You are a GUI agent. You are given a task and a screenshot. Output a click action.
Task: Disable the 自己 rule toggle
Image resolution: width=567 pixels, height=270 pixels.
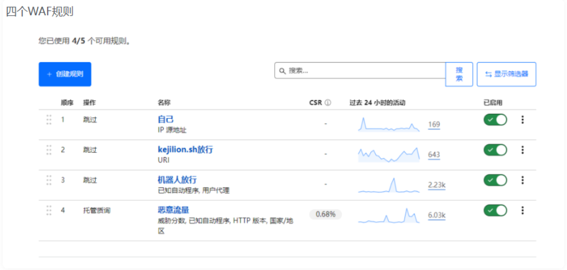click(495, 120)
